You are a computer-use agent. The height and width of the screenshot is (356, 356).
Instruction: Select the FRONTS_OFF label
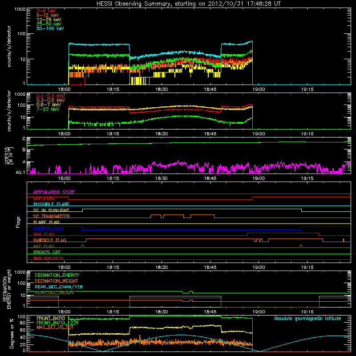[47, 252]
